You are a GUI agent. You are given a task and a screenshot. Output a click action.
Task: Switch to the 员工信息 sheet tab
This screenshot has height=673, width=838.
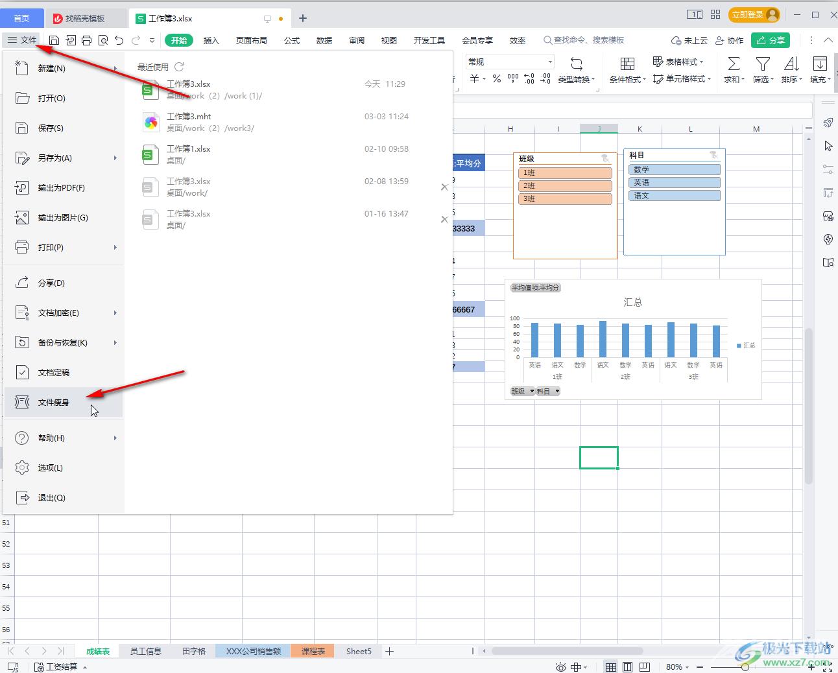pyautogui.click(x=146, y=651)
